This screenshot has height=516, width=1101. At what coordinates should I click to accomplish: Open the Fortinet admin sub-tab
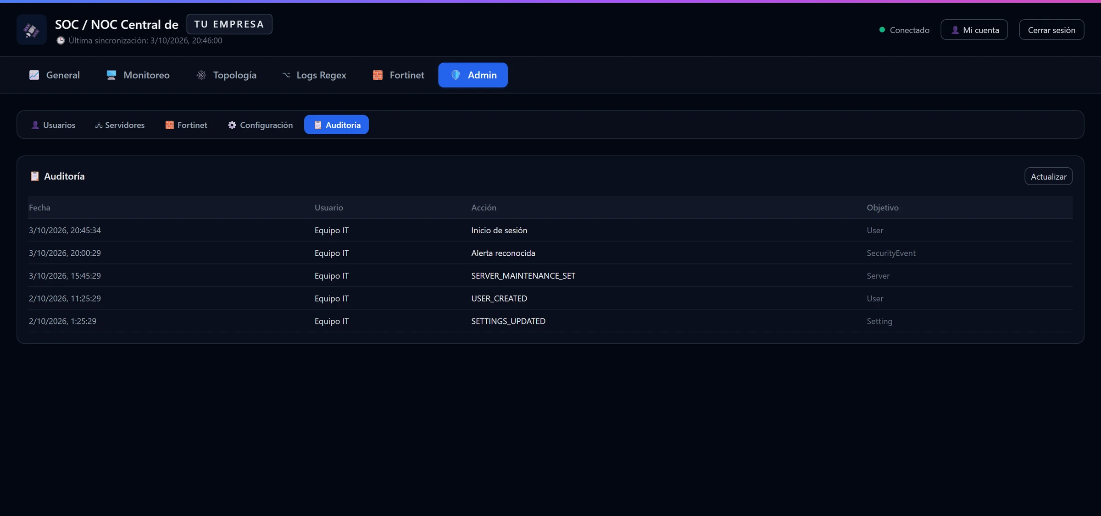point(186,125)
